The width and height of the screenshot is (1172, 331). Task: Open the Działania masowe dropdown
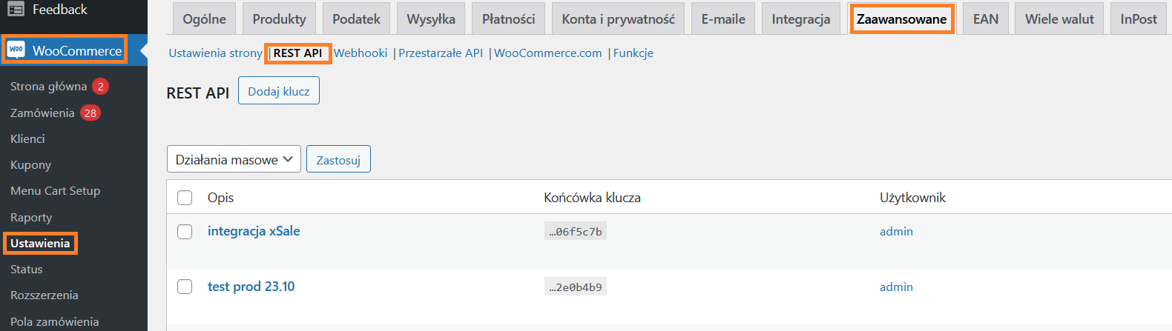(x=234, y=159)
